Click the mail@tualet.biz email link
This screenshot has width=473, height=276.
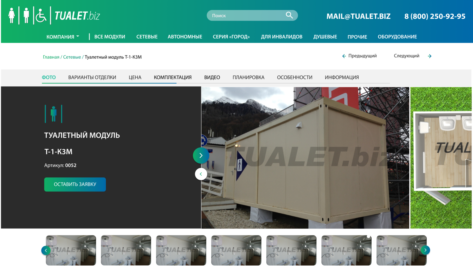coord(358,16)
